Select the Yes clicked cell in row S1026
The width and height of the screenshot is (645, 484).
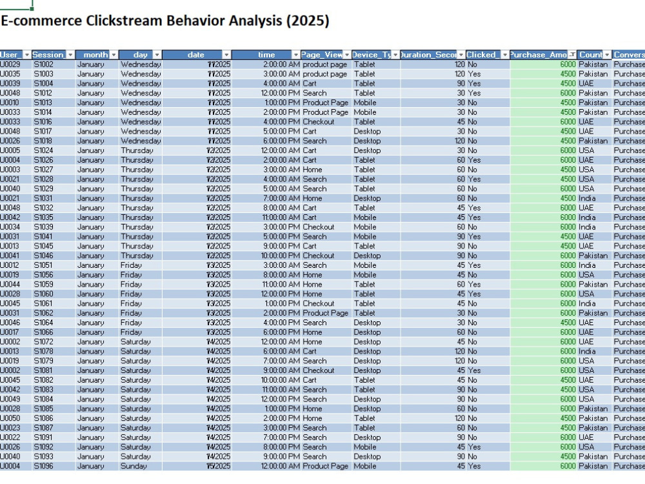[488, 160]
